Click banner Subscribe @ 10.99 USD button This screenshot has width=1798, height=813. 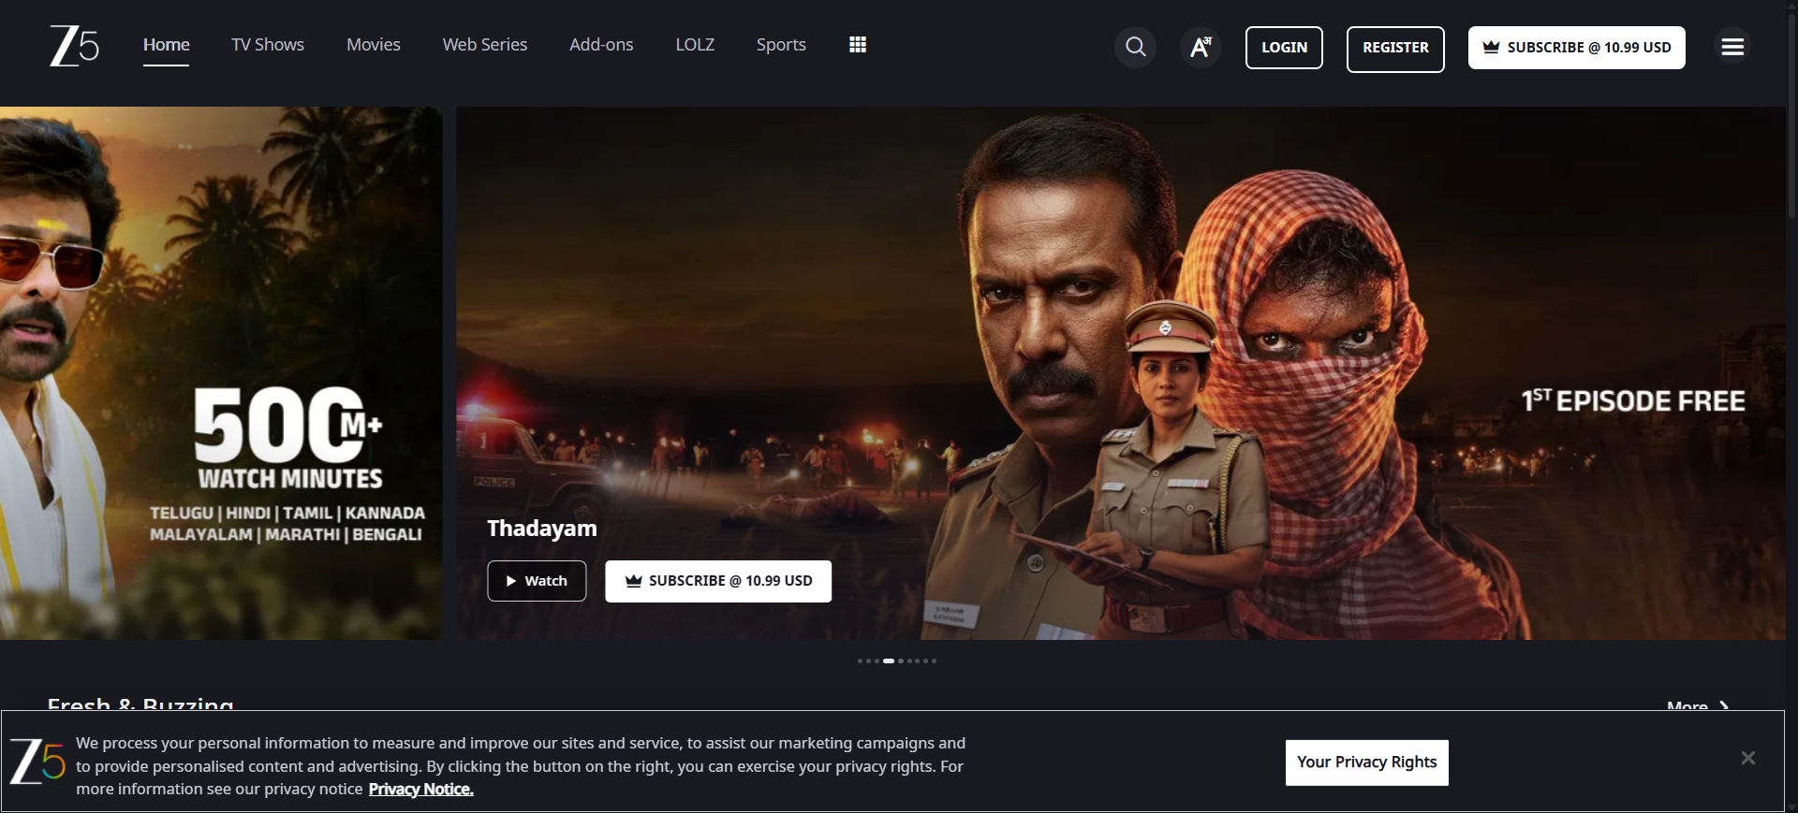point(718,581)
